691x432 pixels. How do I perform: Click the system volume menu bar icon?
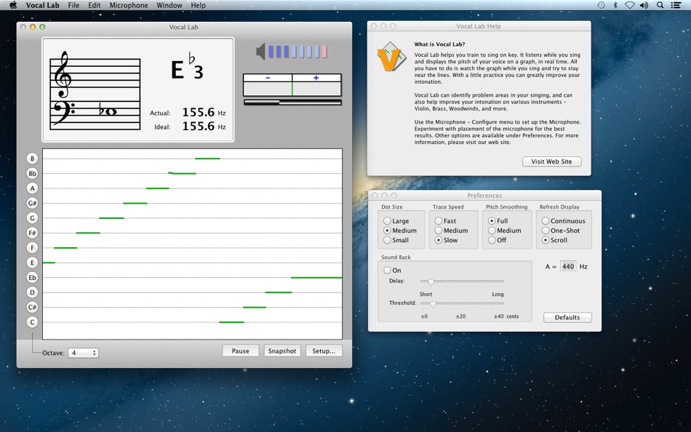point(644,5)
